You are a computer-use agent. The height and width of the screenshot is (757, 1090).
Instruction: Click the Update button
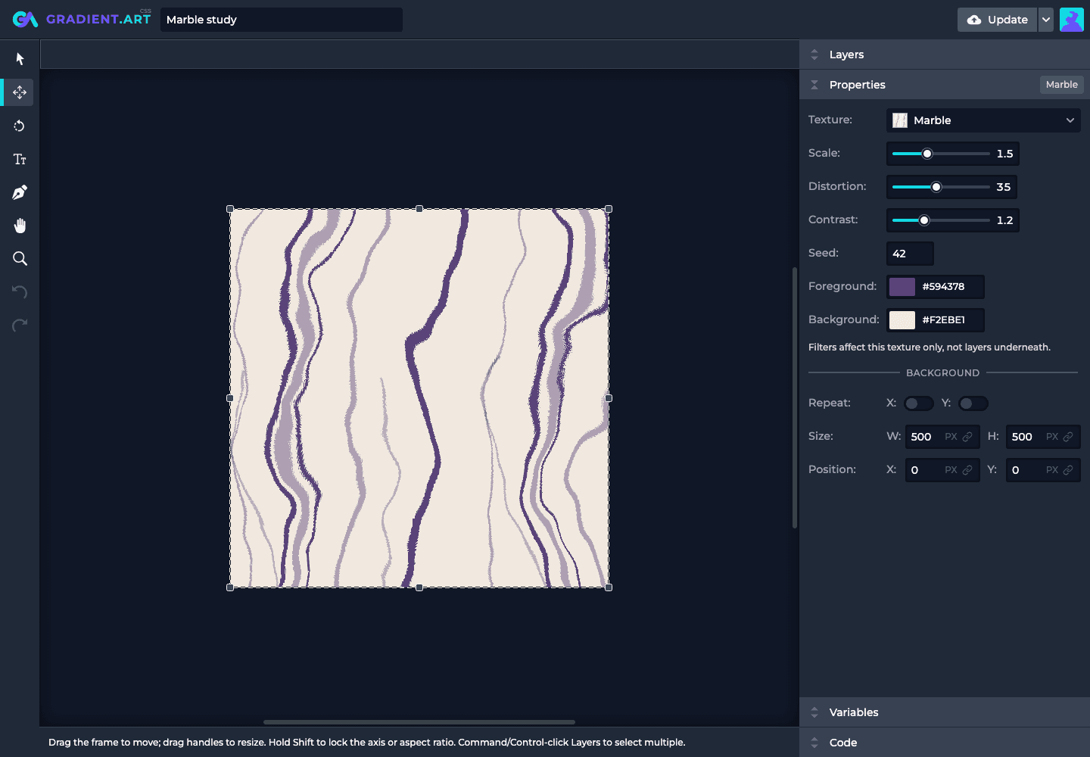click(998, 20)
